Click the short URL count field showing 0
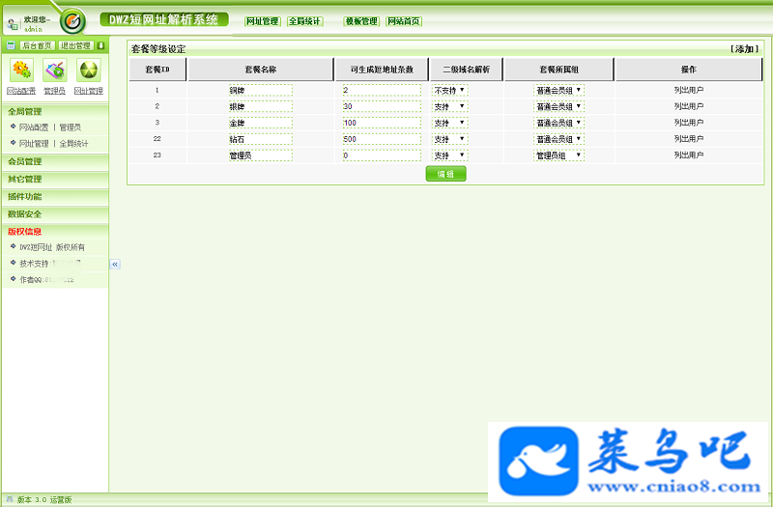The width and height of the screenshot is (773, 507). tap(382, 155)
